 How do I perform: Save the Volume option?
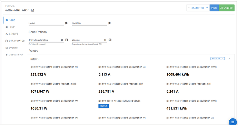pyautogui.click(x=110, y=40)
